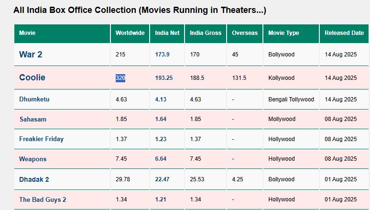Screen dimensions: 370x210
Task: Click Bollywood type in War 2 row
Action: pos(281,55)
